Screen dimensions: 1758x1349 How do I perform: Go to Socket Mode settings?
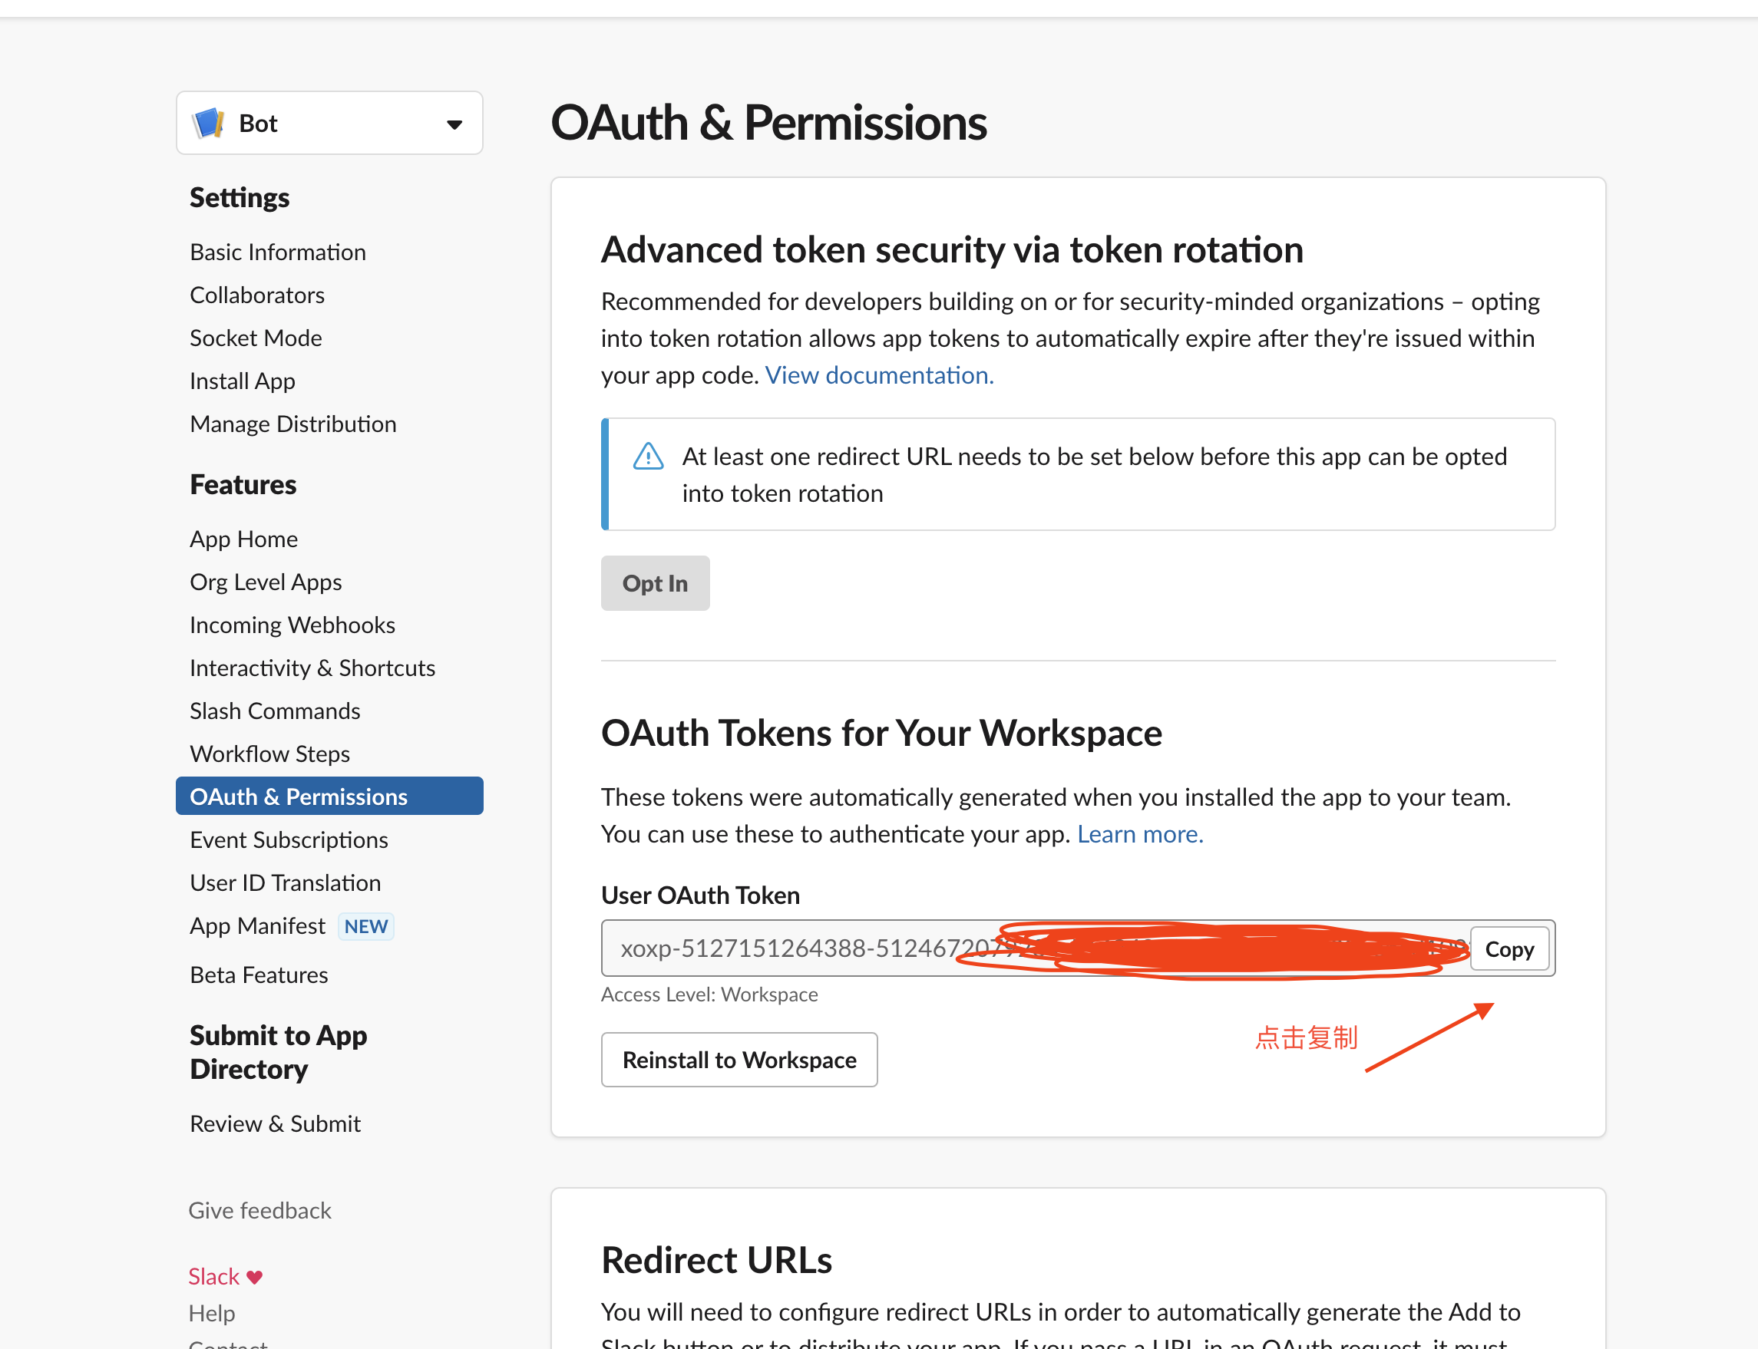[256, 338]
